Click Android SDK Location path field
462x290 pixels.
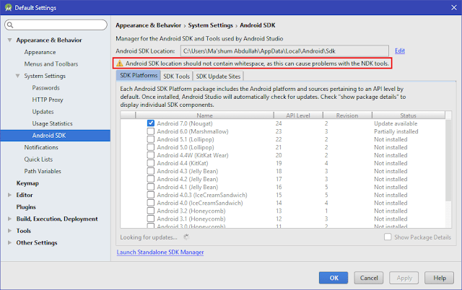coord(284,51)
